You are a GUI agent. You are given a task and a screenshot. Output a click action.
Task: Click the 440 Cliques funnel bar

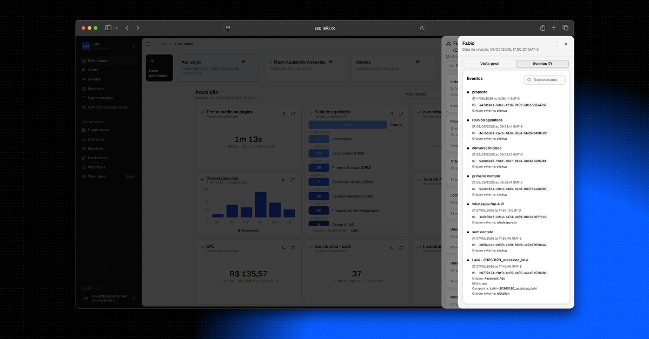click(348, 125)
